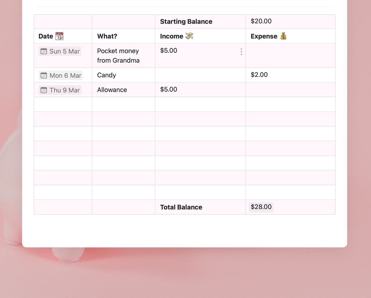Click the calendar icon beside Mon 6 Mar
The height and width of the screenshot is (298, 371).
click(x=43, y=75)
